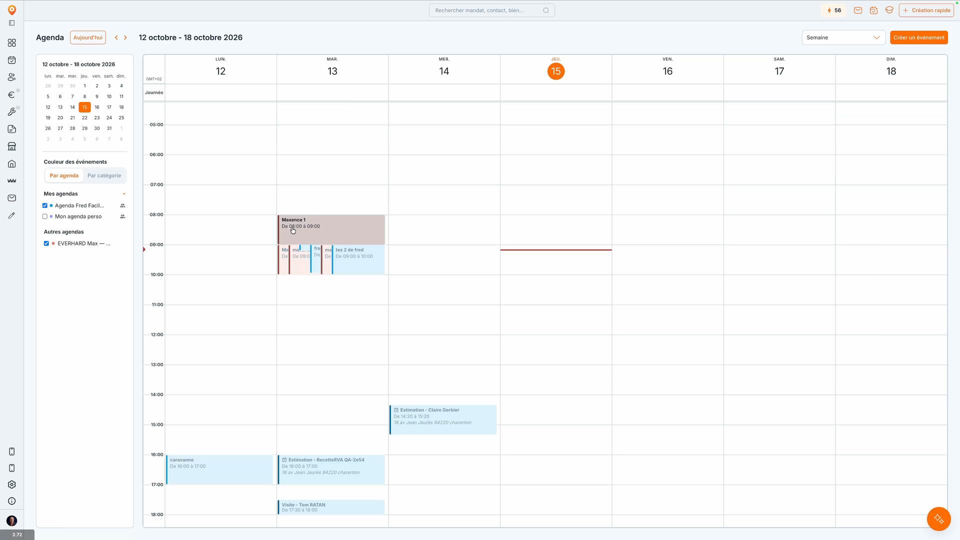Go to next week with right chevron
Viewport: 960px width, 540px height.
click(x=125, y=37)
